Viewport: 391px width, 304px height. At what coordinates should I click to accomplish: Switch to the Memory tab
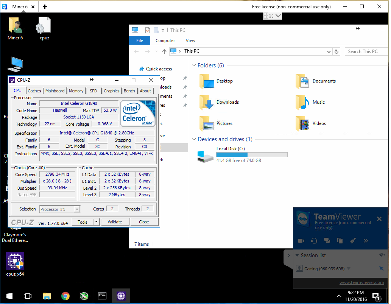click(76, 91)
